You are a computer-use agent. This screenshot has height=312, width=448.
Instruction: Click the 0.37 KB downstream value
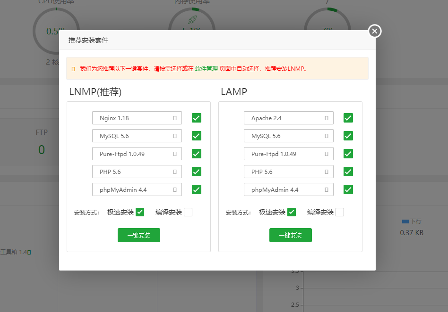(x=412, y=233)
